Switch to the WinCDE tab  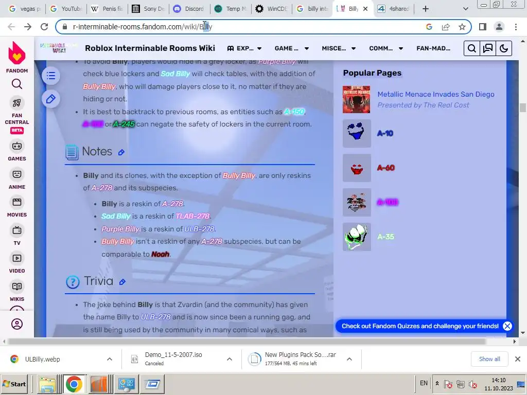click(x=271, y=9)
